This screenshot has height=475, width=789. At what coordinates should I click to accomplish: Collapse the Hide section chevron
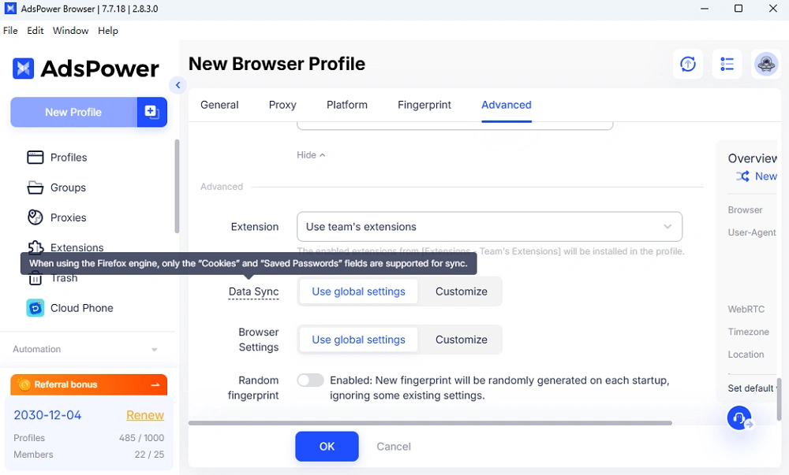pos(311,154)
